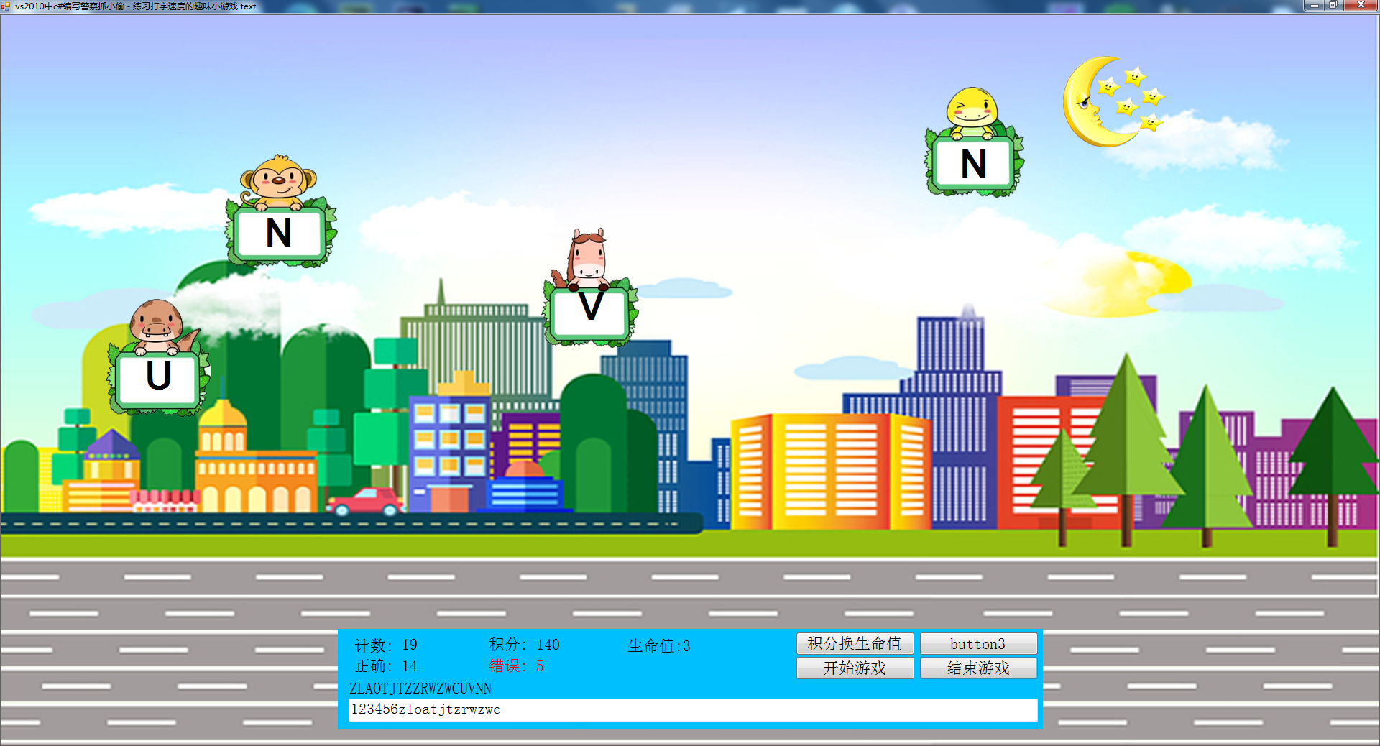The width and height of the screenshot is (1380, 746).
Task: Click the 生命值:3 lives label
Action: click(659, 645)
